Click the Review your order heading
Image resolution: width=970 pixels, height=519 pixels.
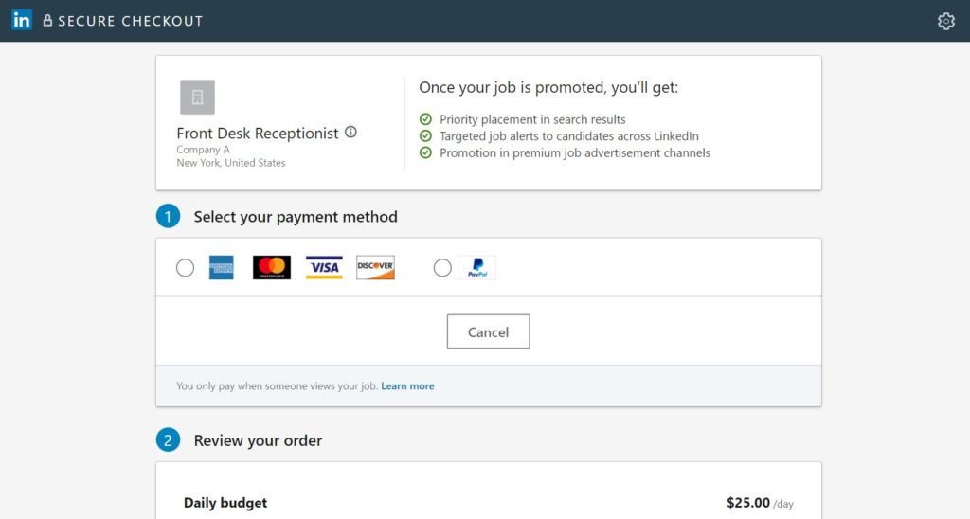258,440
